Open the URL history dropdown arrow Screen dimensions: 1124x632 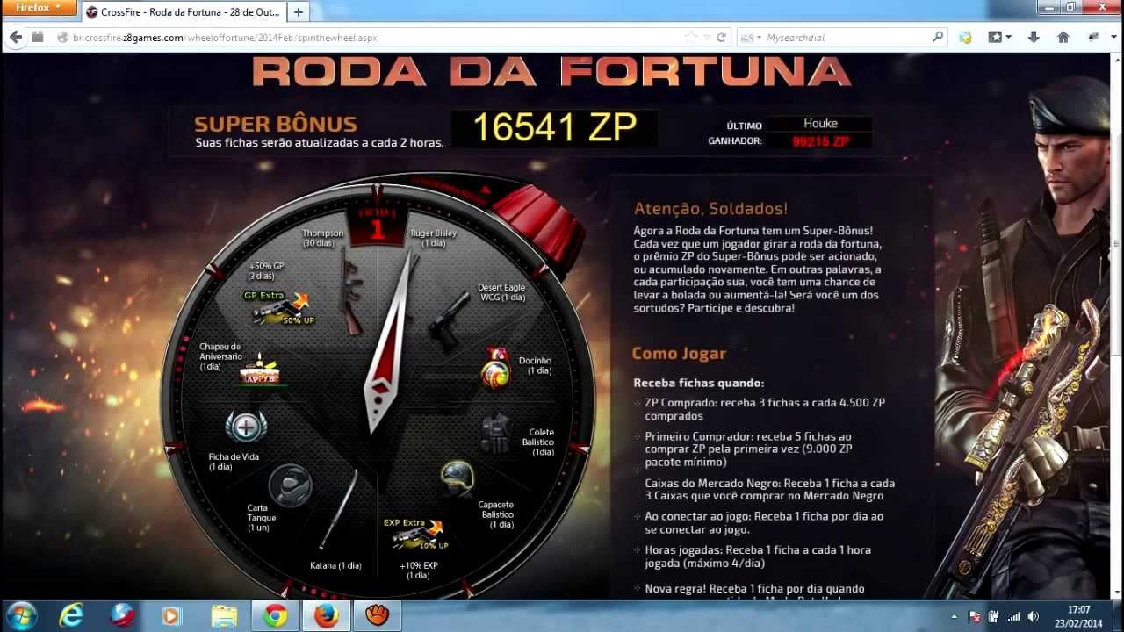click(x=706, y=38)
